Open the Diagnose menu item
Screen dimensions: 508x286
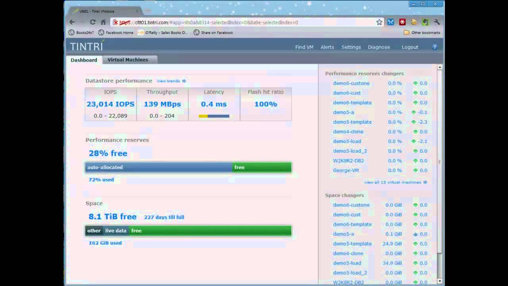[x=379, y=47]
